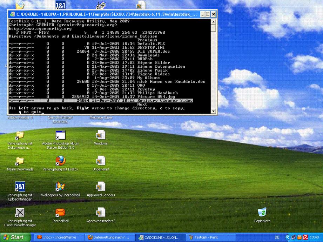Viewport: 323px width, 242px height.
Task: Click the network monitors tray icon
Action: (294, 237)
